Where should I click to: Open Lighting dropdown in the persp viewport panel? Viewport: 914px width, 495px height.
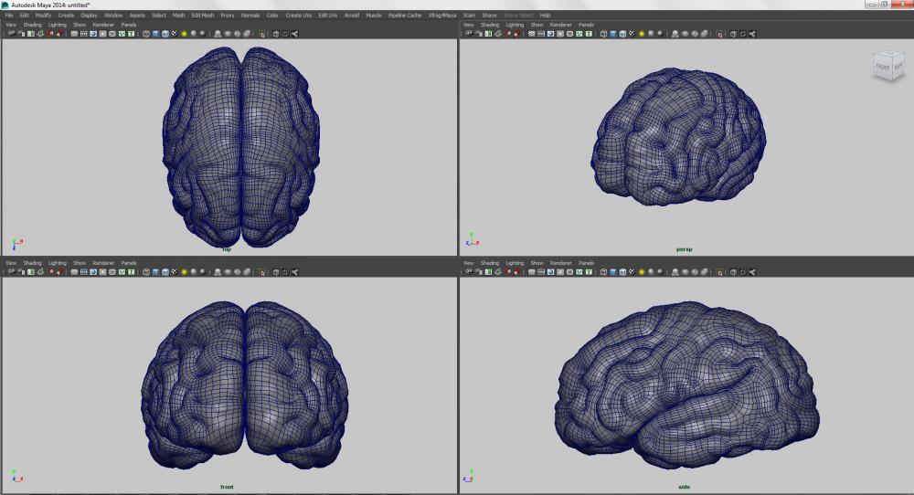pyautogui.click(x=515, y=25)
